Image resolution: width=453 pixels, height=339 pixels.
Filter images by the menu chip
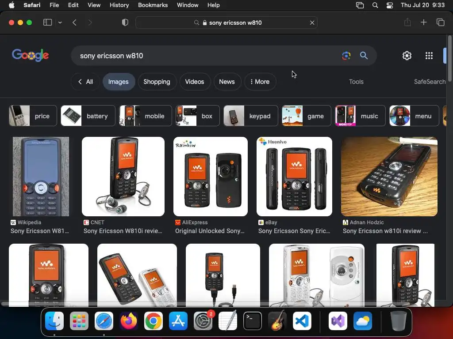pyautogui.click(x=414, y=116)
